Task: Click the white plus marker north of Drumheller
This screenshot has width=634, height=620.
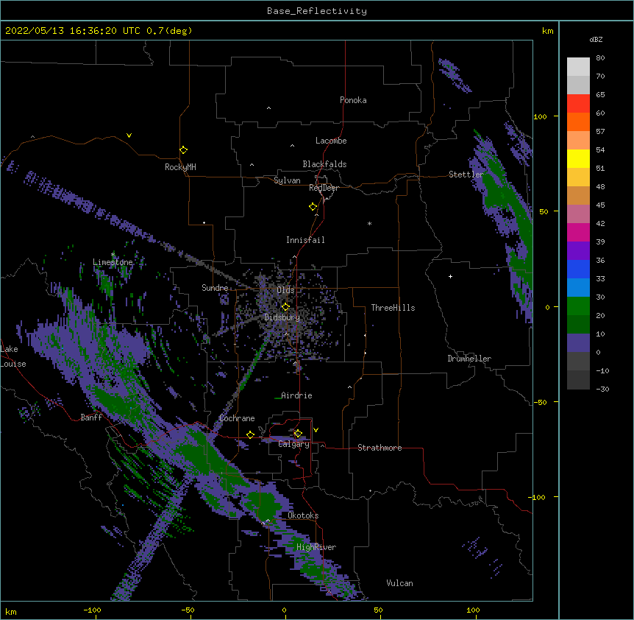Action: click(x=450, y=276)
